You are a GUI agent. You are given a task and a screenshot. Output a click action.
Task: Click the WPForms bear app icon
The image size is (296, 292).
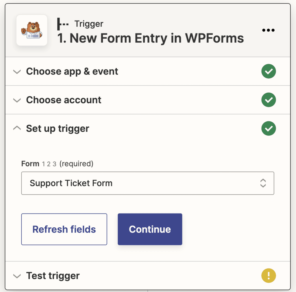pyautogui.click(x=32, y=30)
